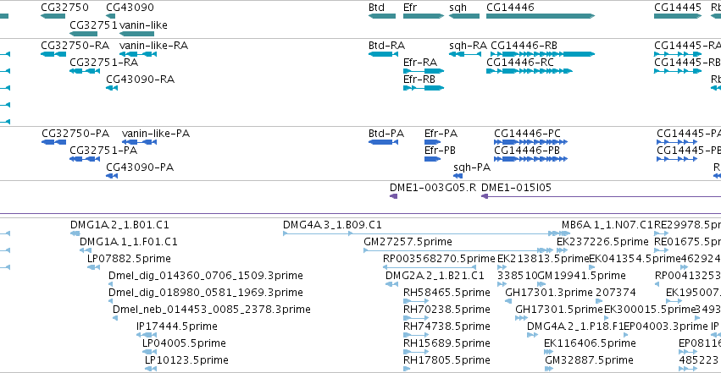Select the vanin-like gene arrow
The image size is (721, 373).
pos(136,34)
